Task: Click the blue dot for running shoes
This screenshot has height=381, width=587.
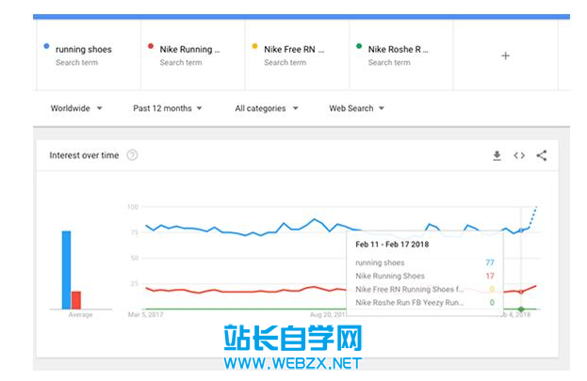Action: [x=46, y=45]
